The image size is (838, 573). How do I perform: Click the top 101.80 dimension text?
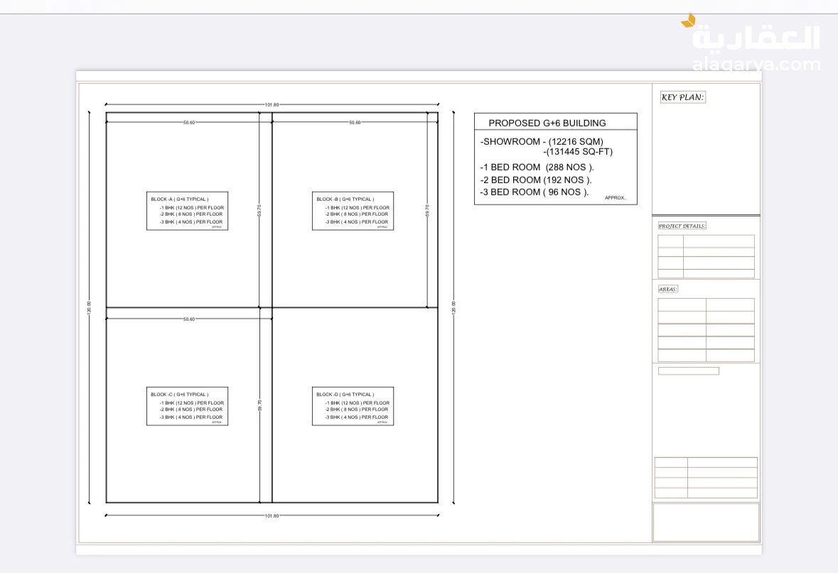point(272,105)
